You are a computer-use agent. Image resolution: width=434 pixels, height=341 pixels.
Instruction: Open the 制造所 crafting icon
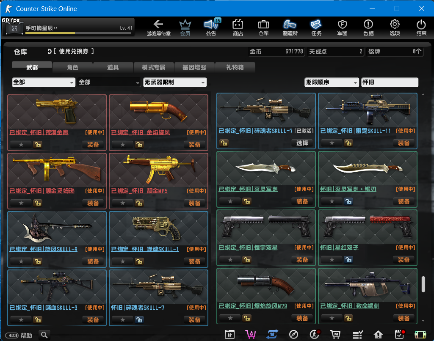coord(290,27)
